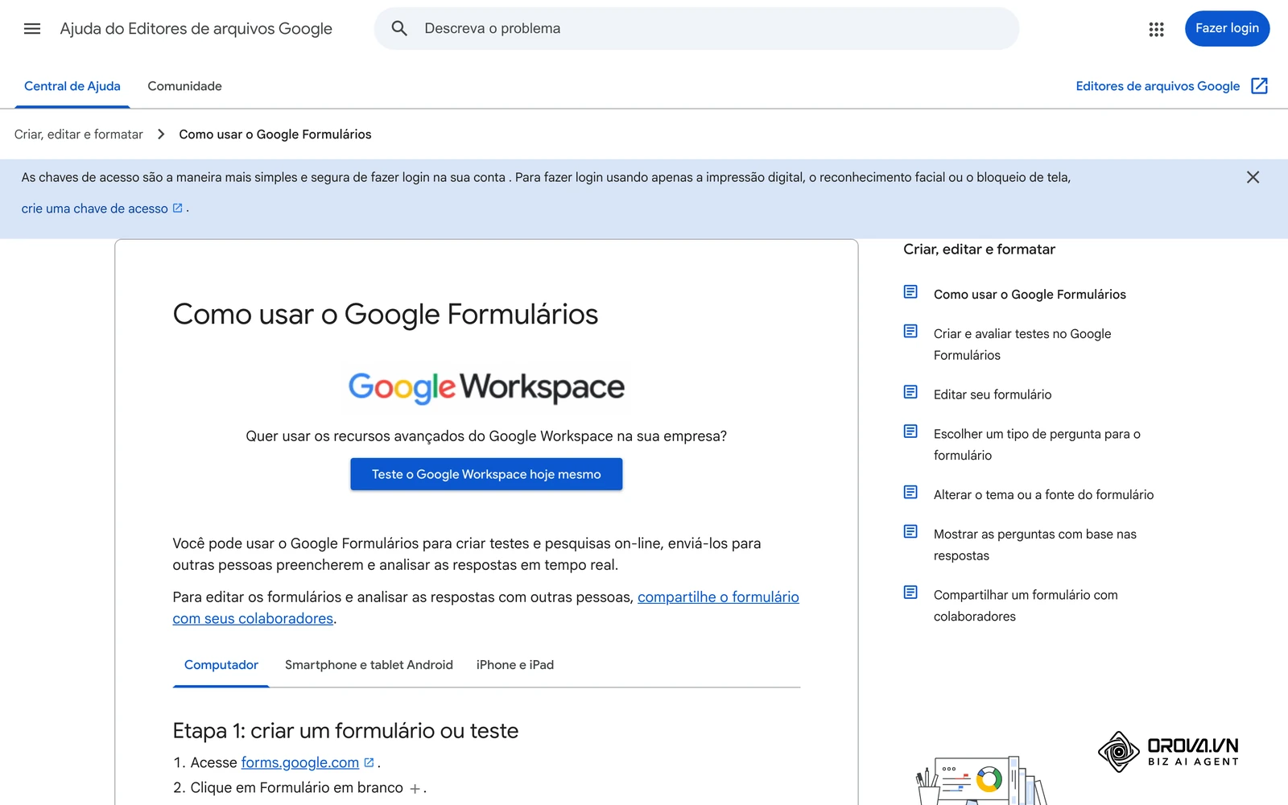
Task: Click Teste o Google Workspace hoje mesmo
Action: 486,474
